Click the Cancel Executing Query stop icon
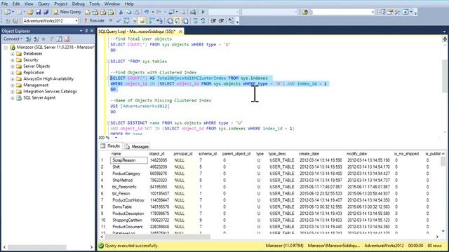 tap(111, 20)
